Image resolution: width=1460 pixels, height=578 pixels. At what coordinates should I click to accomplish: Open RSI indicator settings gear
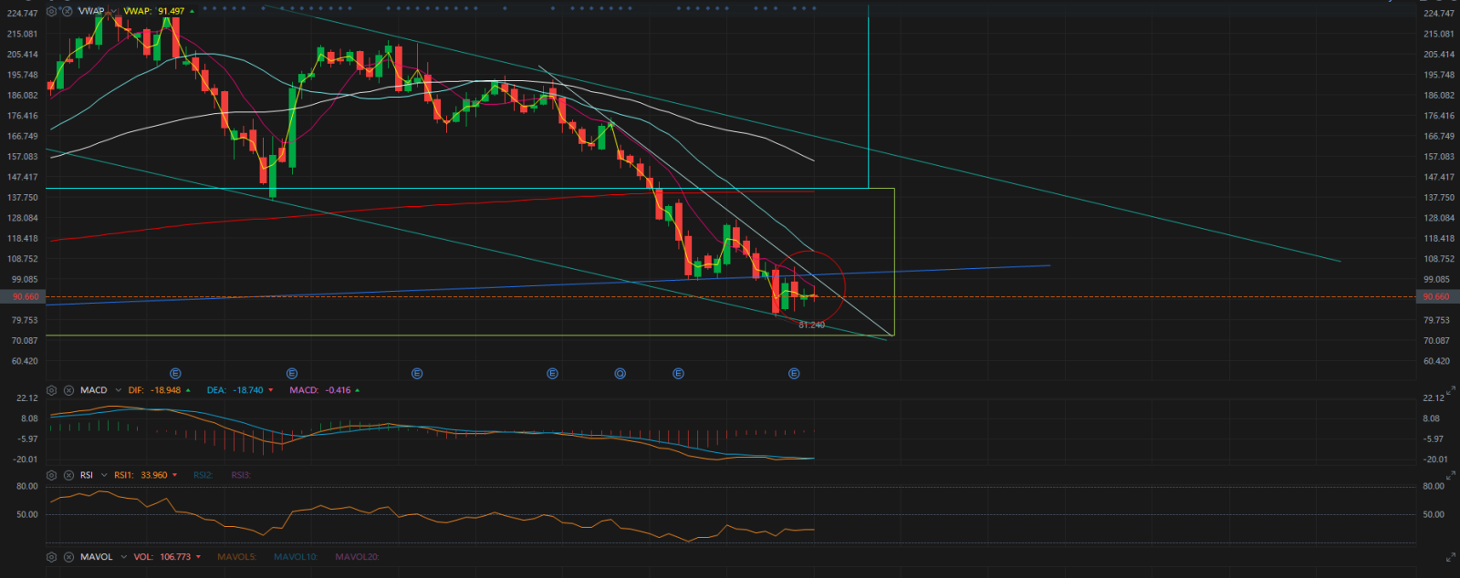tap(52, 475)
